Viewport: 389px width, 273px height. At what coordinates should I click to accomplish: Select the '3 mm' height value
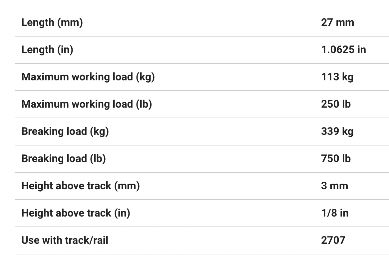334,186
